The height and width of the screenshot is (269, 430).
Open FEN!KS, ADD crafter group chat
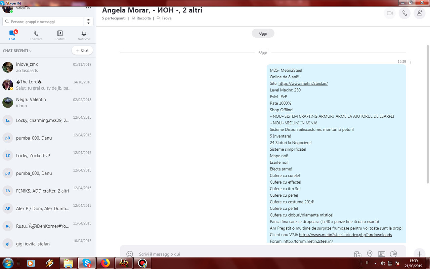click(48, 191)
